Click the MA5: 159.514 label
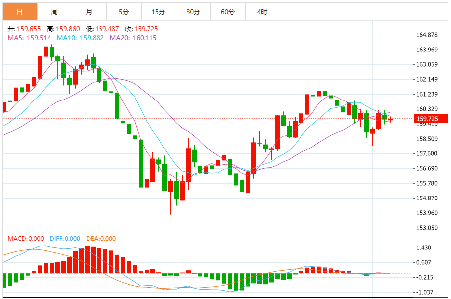Image resolution: width=451 pixels, height=299 pixels. (29, 38)
